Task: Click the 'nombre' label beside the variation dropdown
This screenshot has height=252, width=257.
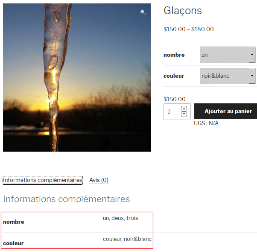Action: pos(174,55)
